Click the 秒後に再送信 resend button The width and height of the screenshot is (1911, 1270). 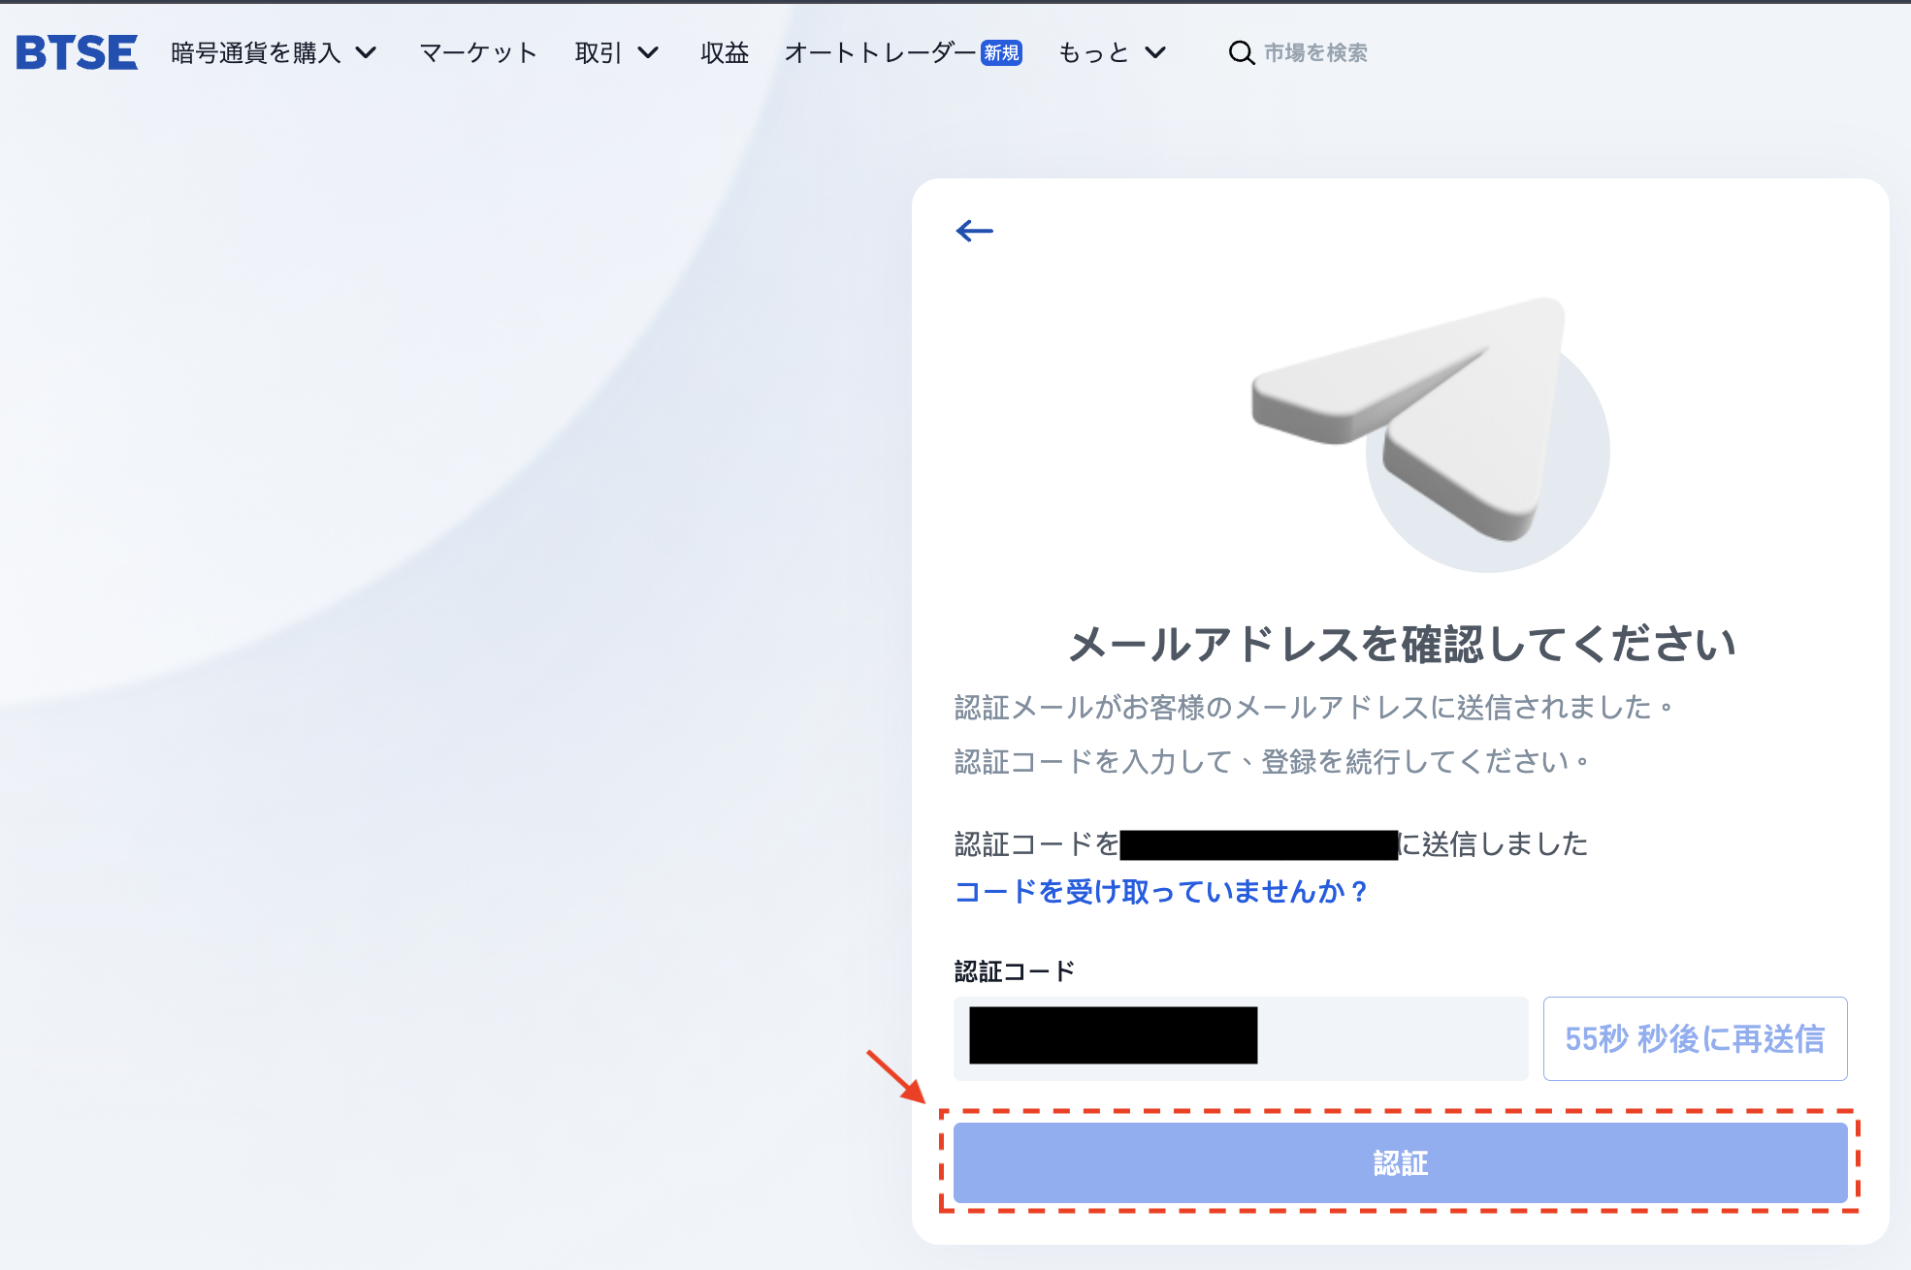pos(1694,1038)
